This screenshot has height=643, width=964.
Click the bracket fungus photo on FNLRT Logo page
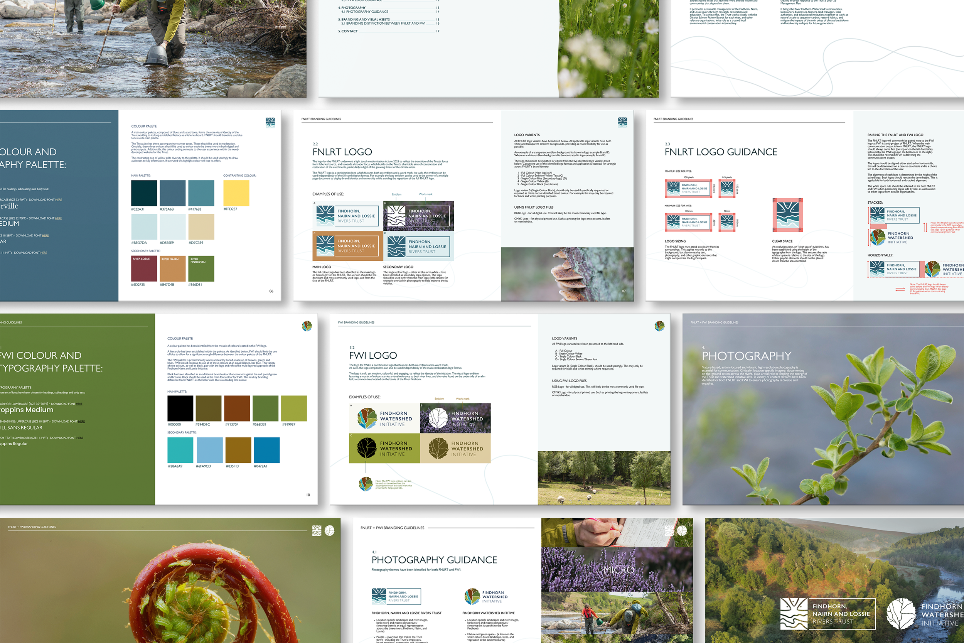[x=567, y=274]
